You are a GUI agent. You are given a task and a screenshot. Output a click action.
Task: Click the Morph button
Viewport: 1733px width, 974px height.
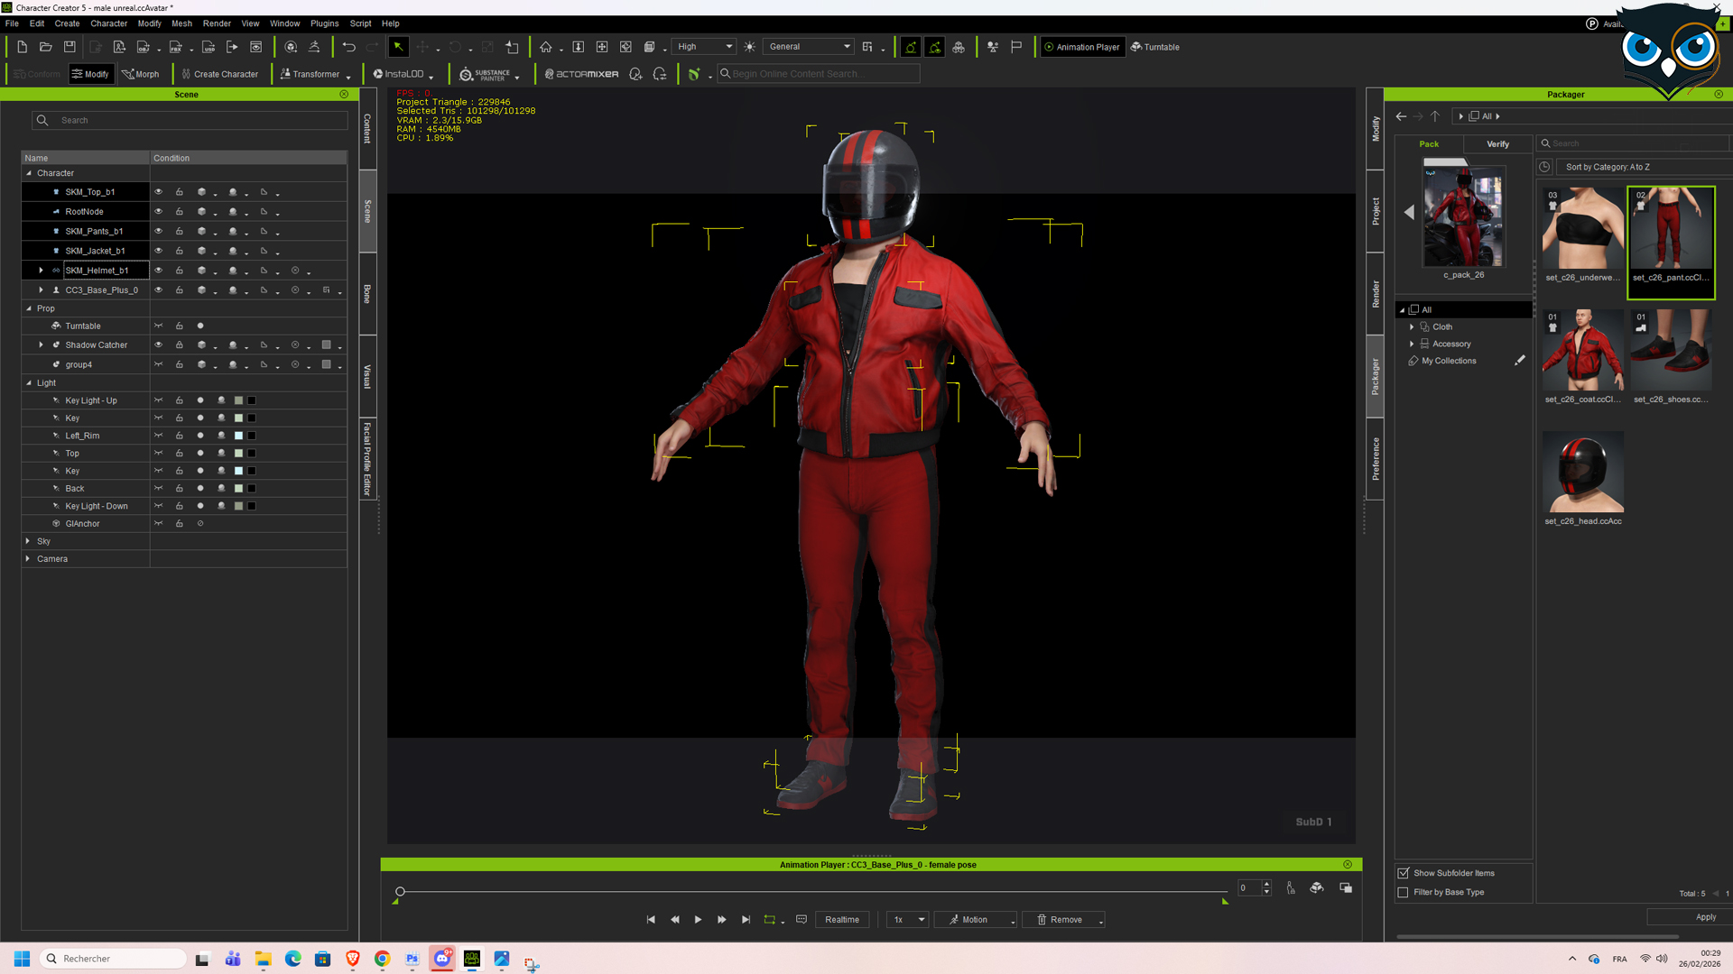click(x=141, y=75)
